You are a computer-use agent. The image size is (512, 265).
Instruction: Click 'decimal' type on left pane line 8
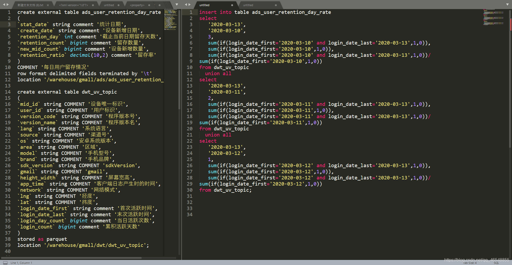pos(80,55)
